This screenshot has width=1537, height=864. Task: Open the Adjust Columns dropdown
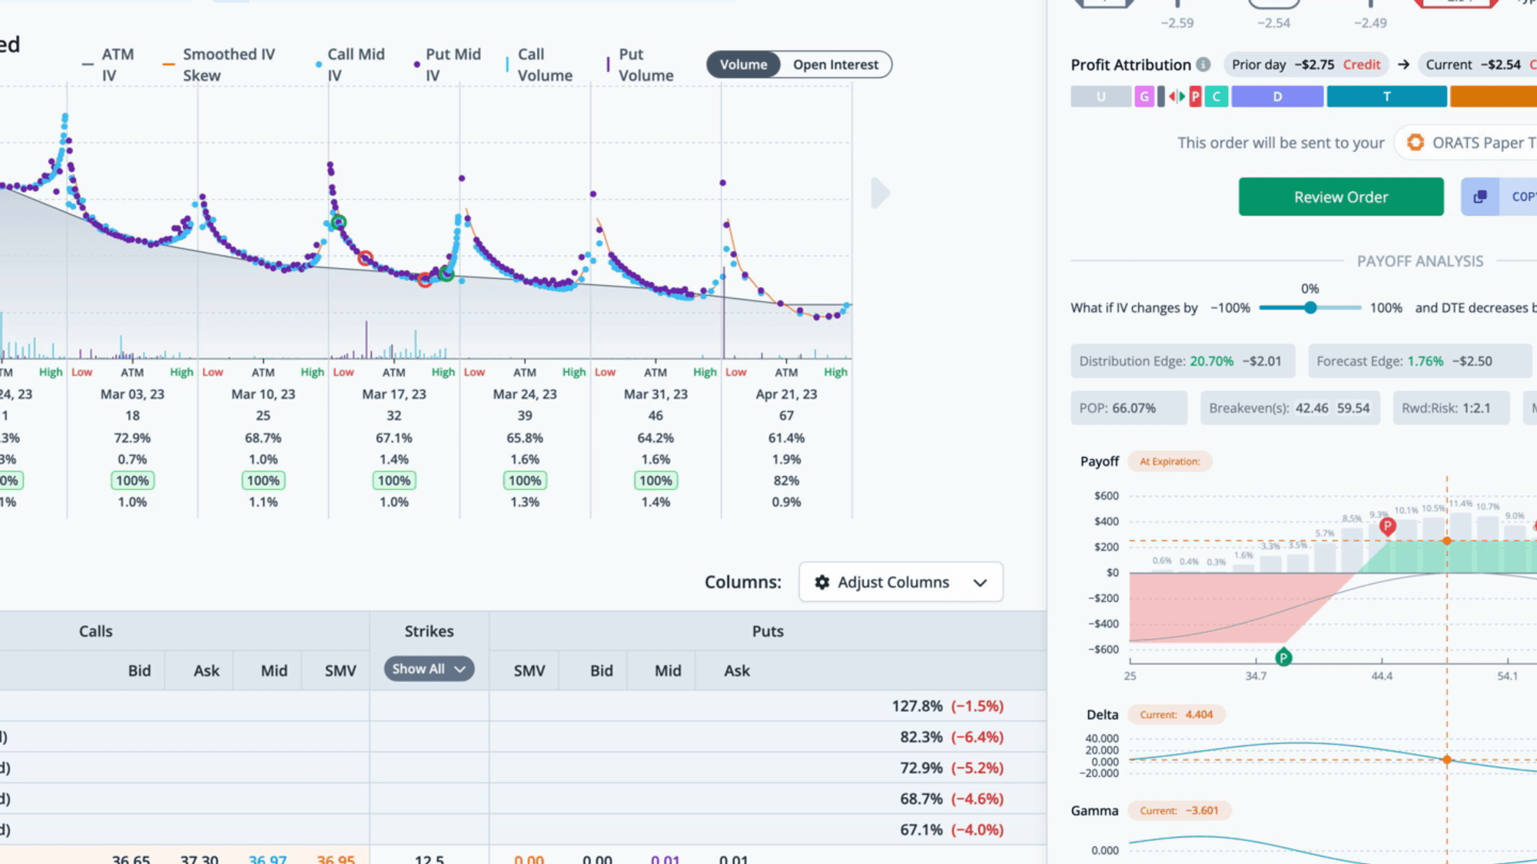901,582
